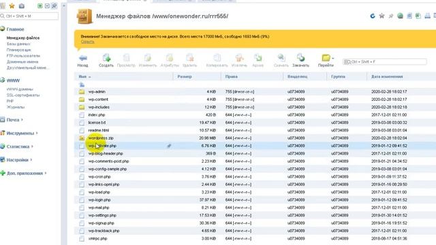Click the Просмотр view toolbar icon
Image resolution: width=436 pixels, height=245 pixels.
(126, 58)
